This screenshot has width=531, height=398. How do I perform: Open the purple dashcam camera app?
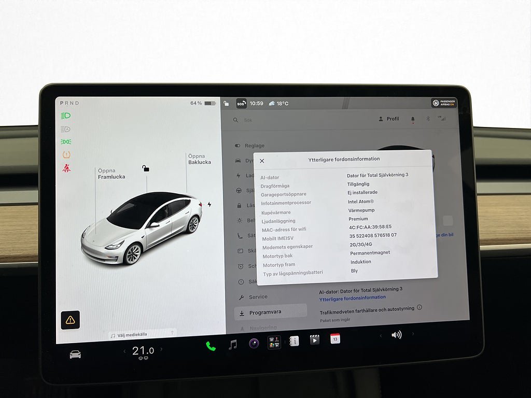click(x=254, y=343)
